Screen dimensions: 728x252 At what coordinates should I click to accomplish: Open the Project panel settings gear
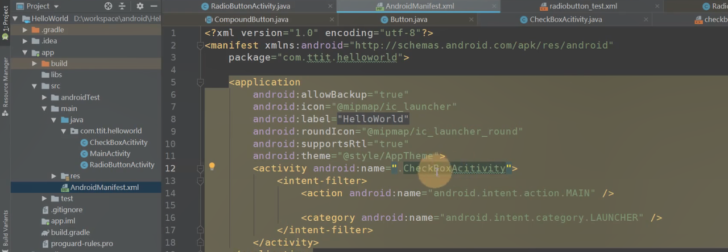click(140, 6)
